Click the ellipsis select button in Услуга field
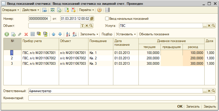This screenshot has height=111, width=219. point(205,25)
